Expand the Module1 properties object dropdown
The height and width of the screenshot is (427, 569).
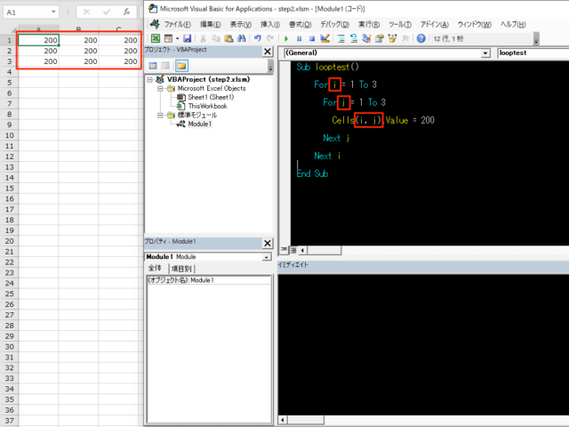[267, 257]
